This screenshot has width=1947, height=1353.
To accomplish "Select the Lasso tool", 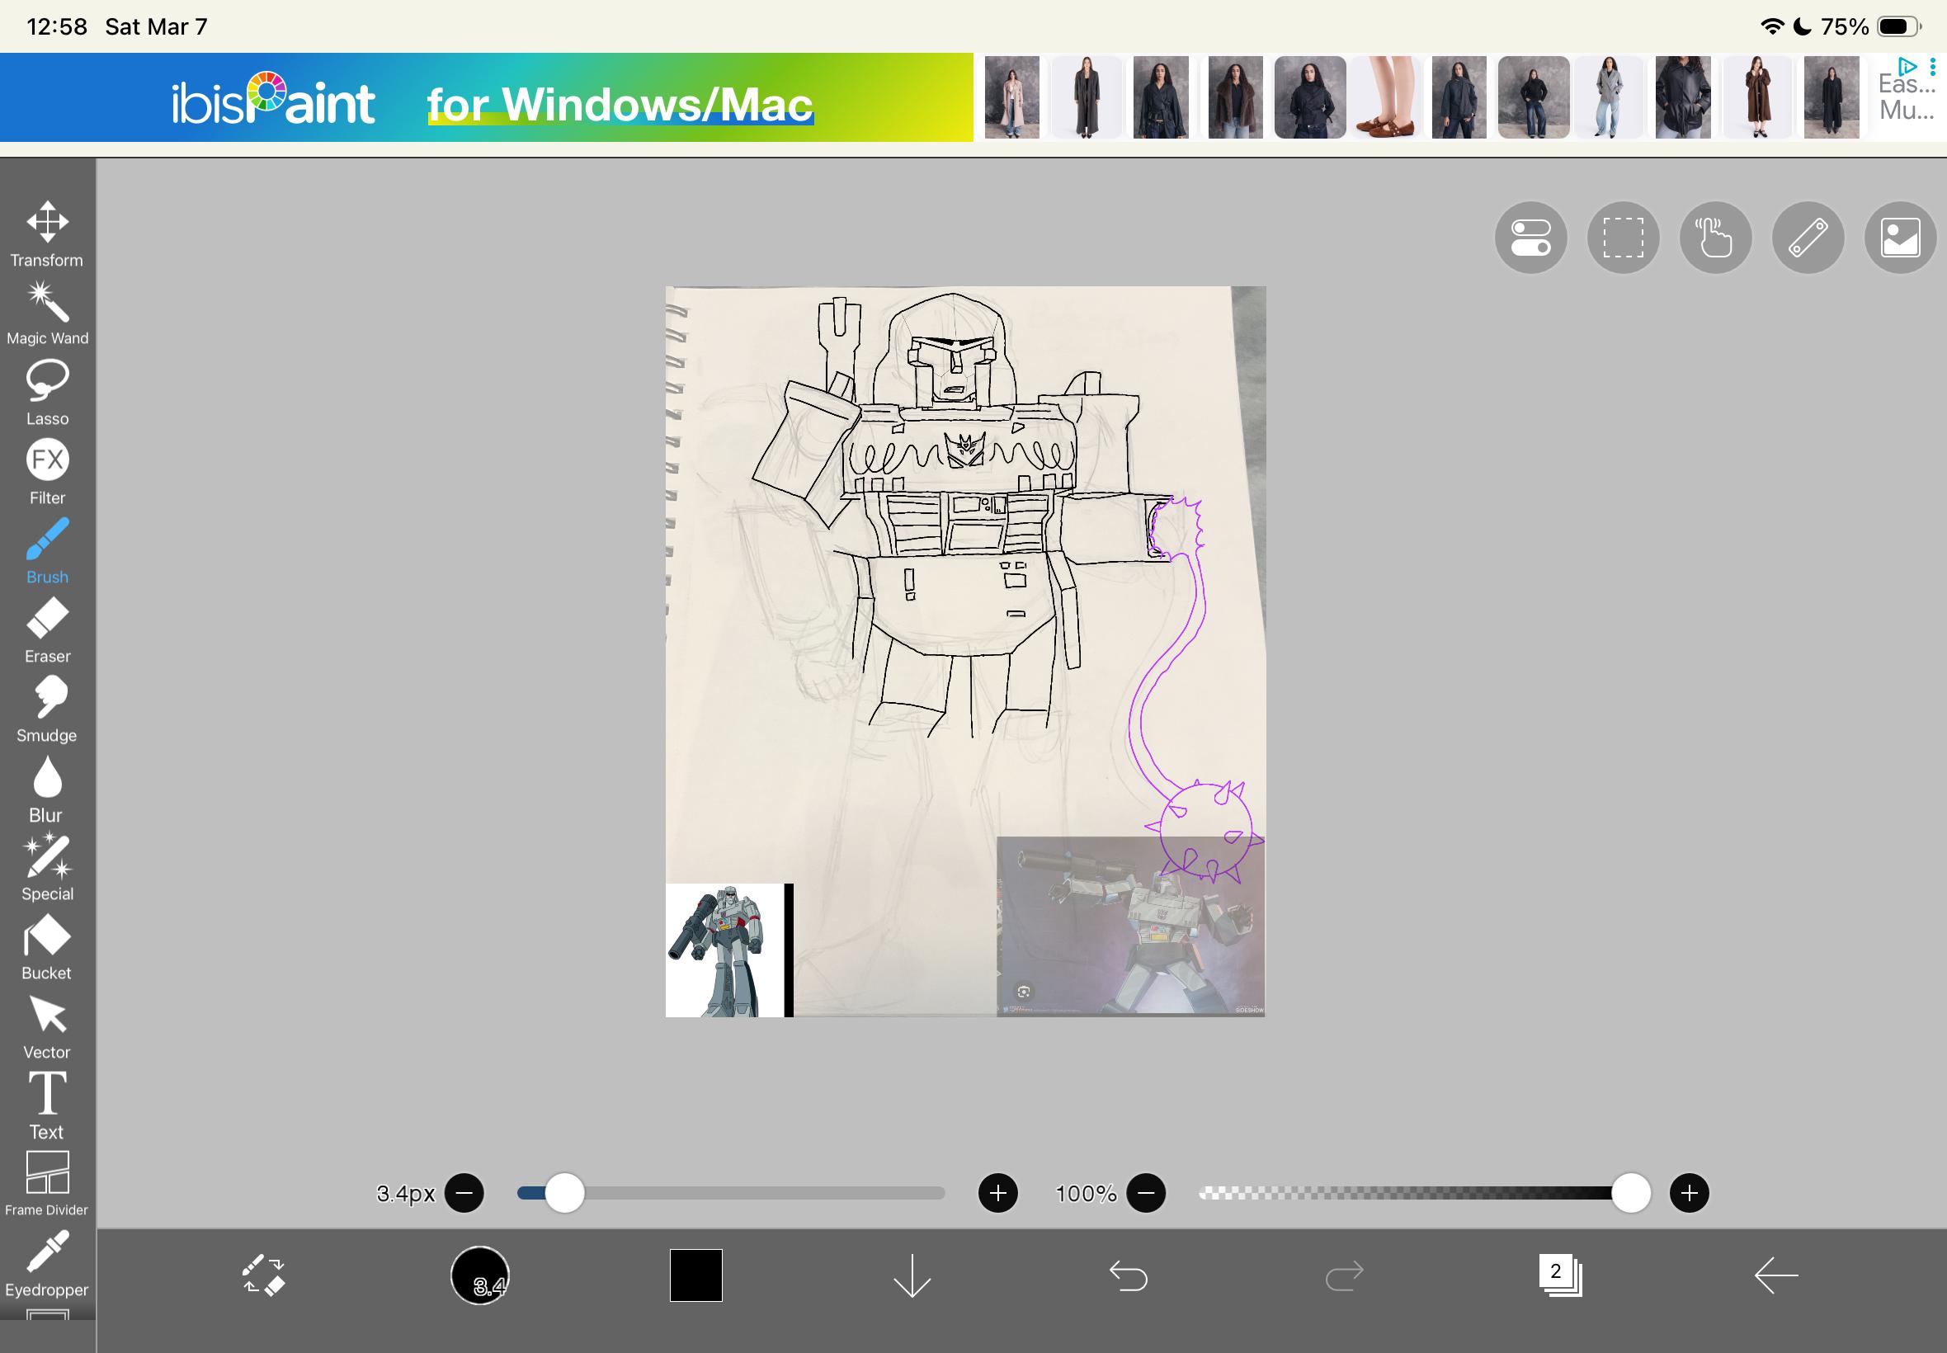I will point(48,393).
